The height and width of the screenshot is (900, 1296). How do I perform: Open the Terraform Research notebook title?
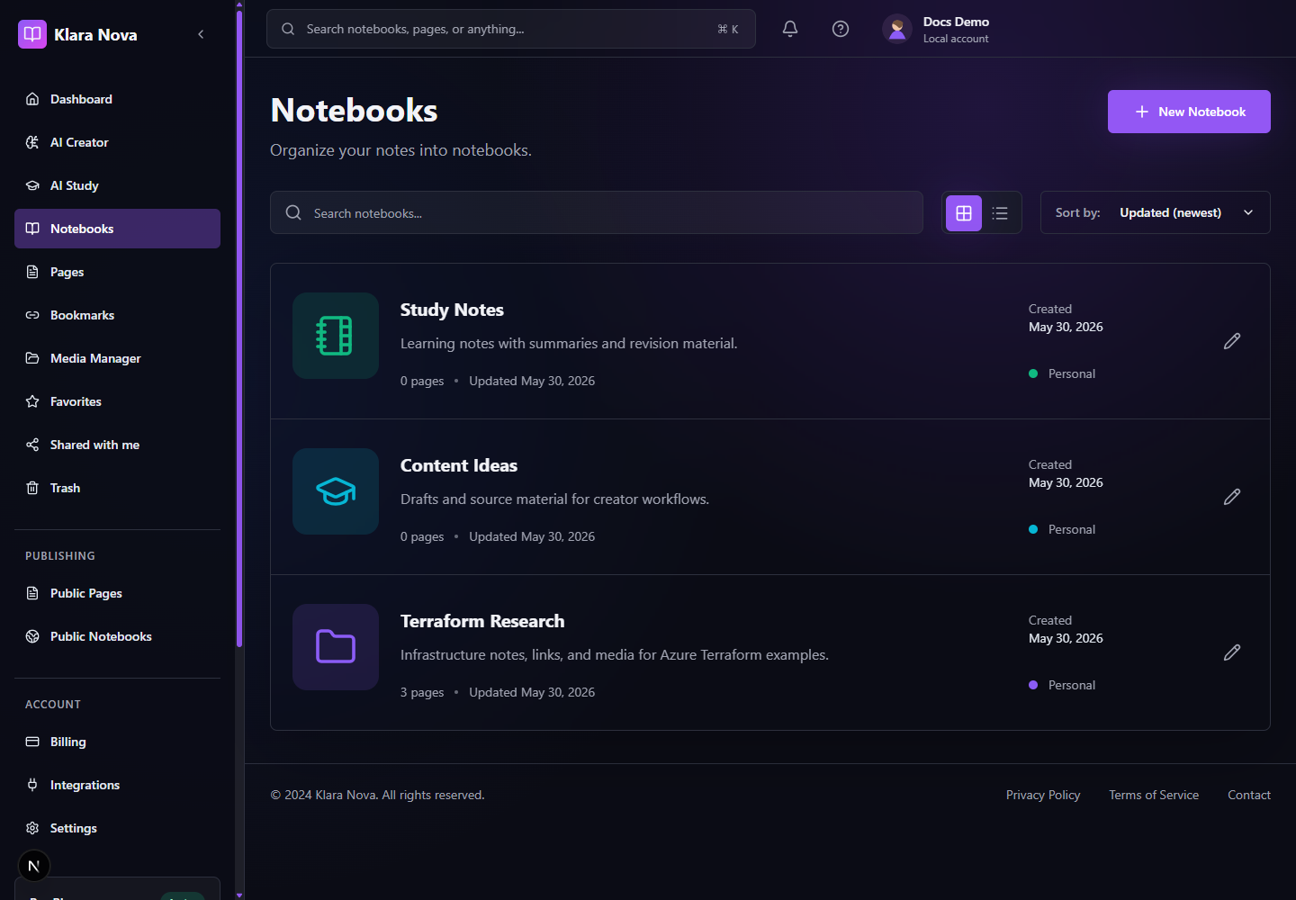coord(482,621)
